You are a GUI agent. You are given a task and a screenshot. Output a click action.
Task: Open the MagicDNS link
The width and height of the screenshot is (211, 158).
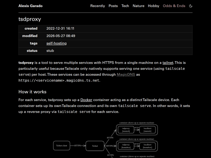click(x=126, y=75)
